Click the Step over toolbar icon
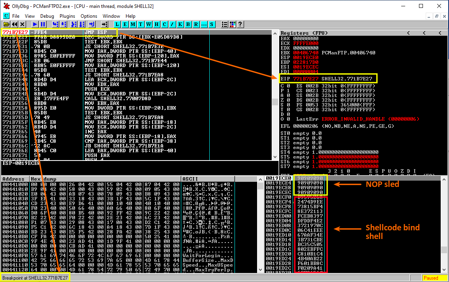This screenshot has height=282, width=449. tap(64, 24)
